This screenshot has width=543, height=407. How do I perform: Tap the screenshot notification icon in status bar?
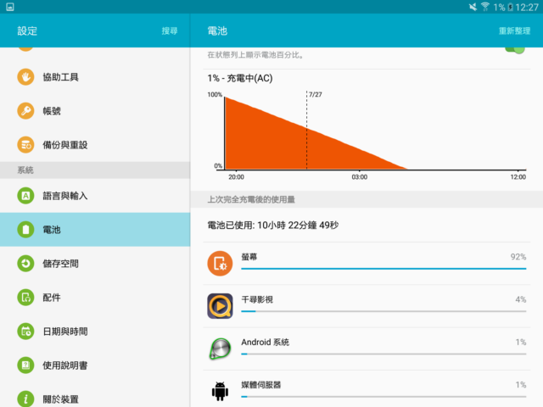click(x=10, y=7)
